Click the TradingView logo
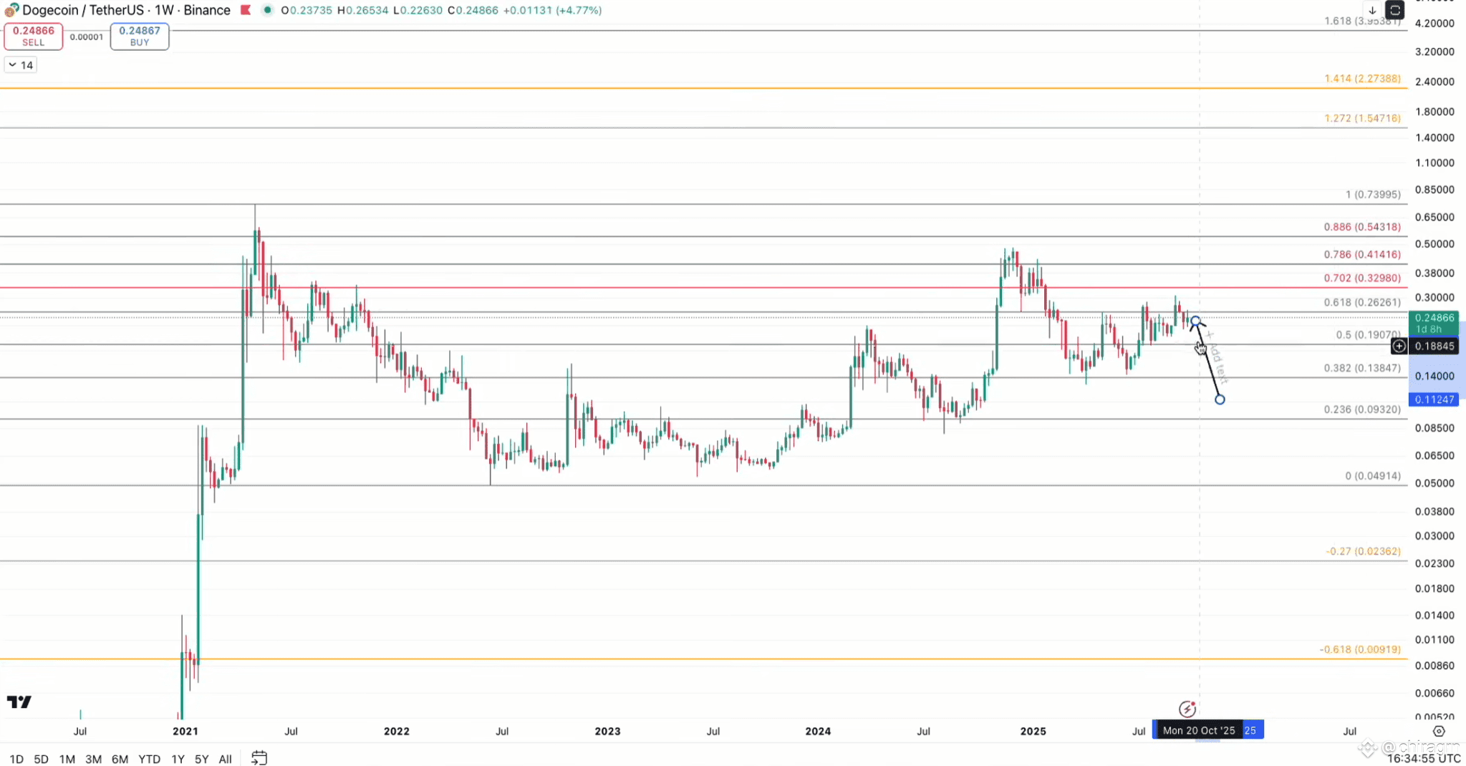Screen dimensions: 1466x766 pos(19,702)
